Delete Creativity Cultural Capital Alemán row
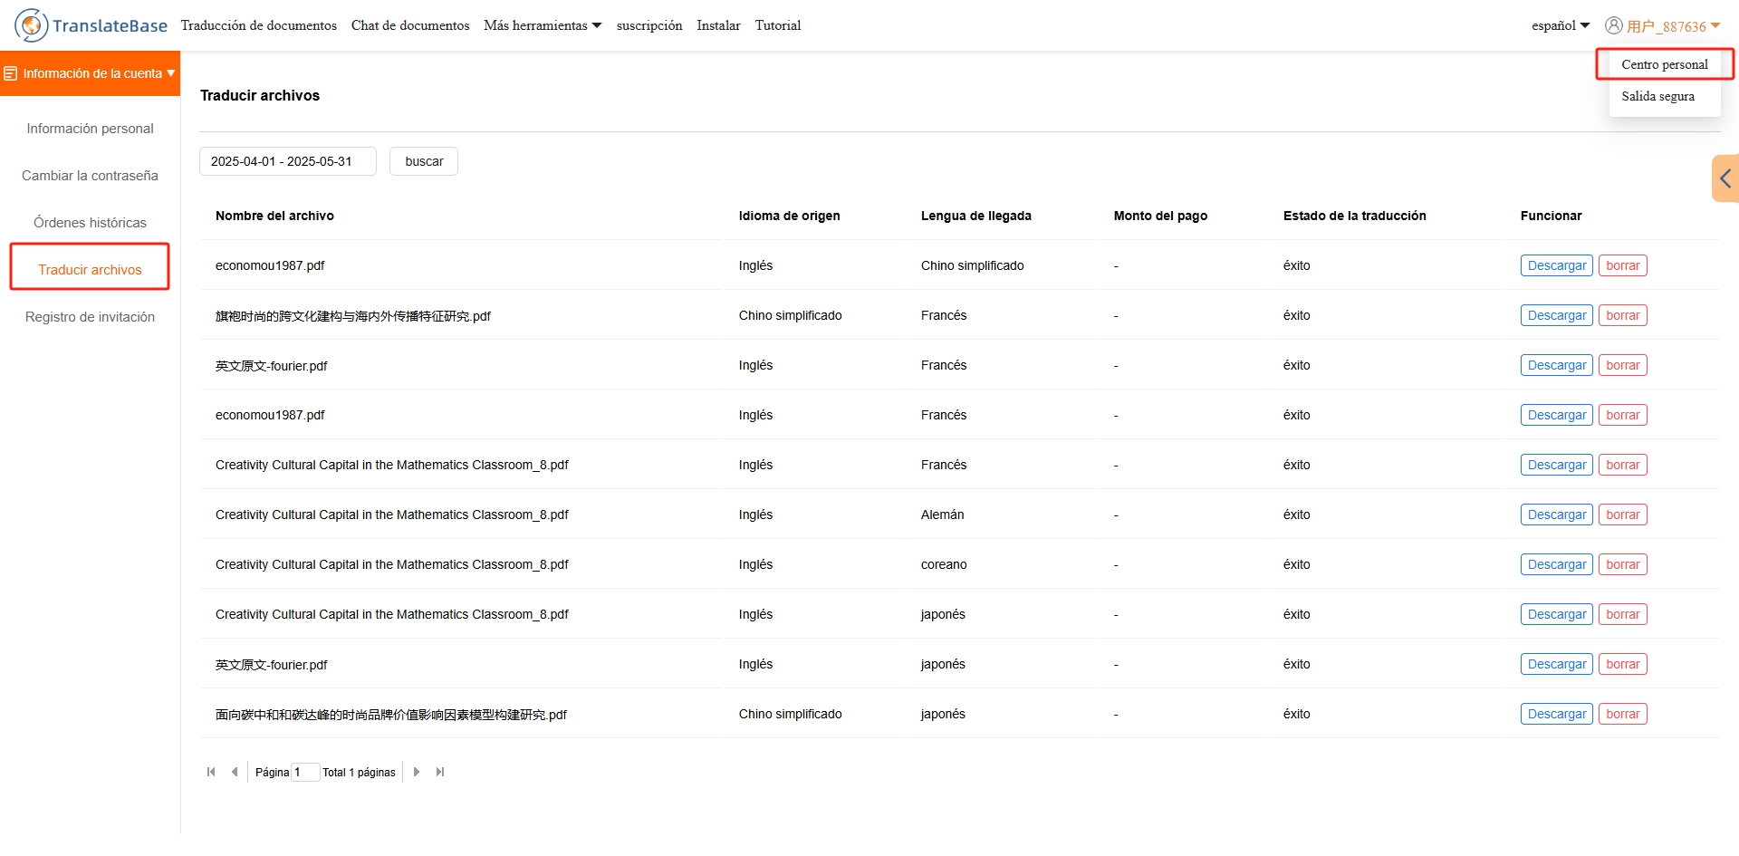This screenshot has height=856, width=1739. 1623,515
